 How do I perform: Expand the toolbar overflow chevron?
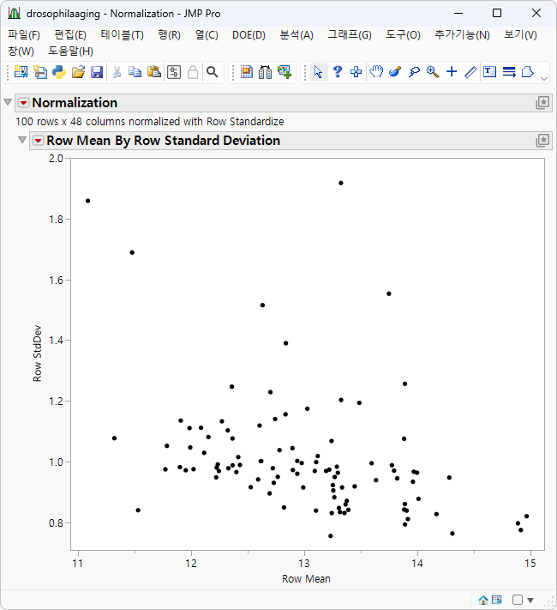coord(544,78)
